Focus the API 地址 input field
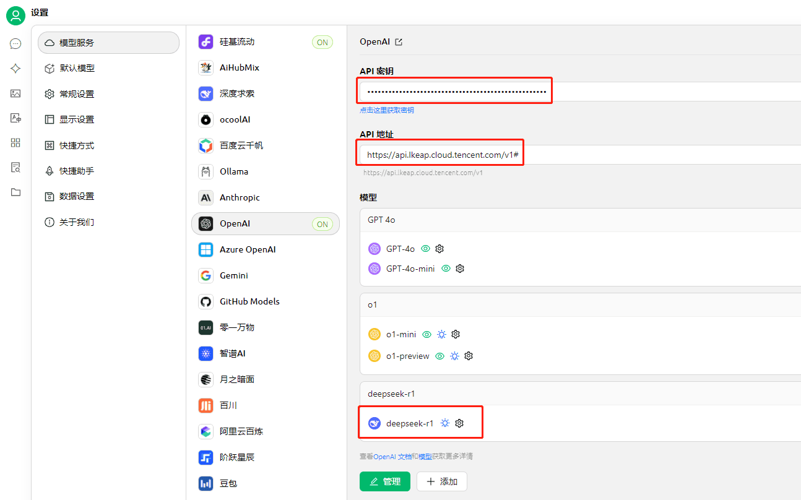Screen dimensions: 801x500 (580, 155)
